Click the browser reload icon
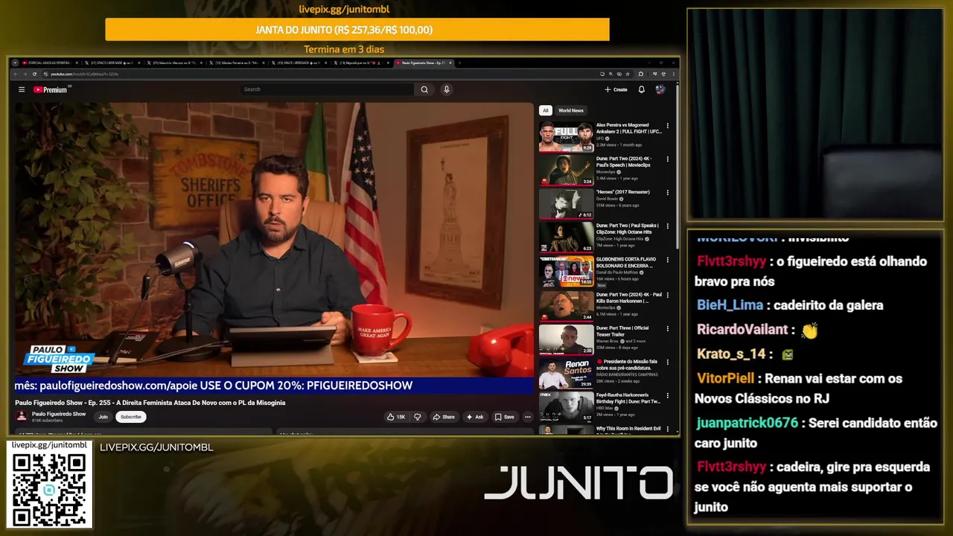This screenshot has width=953, height=536. [34, 74]
